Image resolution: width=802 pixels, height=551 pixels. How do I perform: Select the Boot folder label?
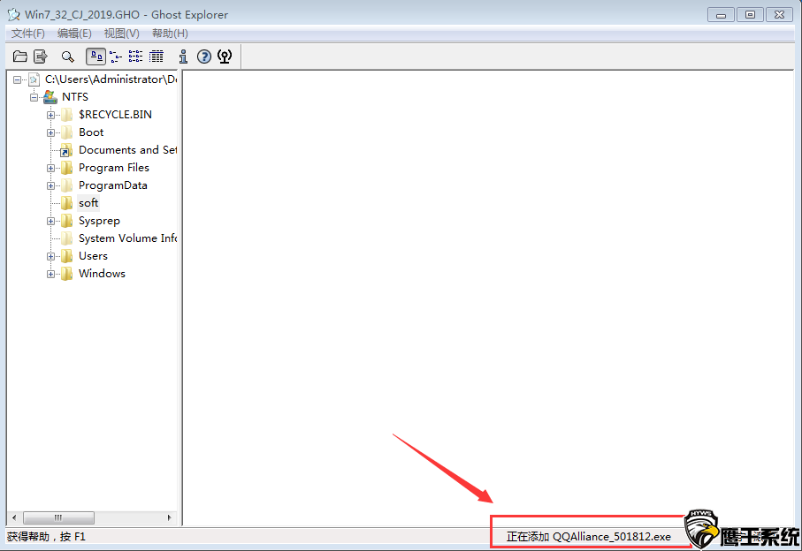coord(91,132)
